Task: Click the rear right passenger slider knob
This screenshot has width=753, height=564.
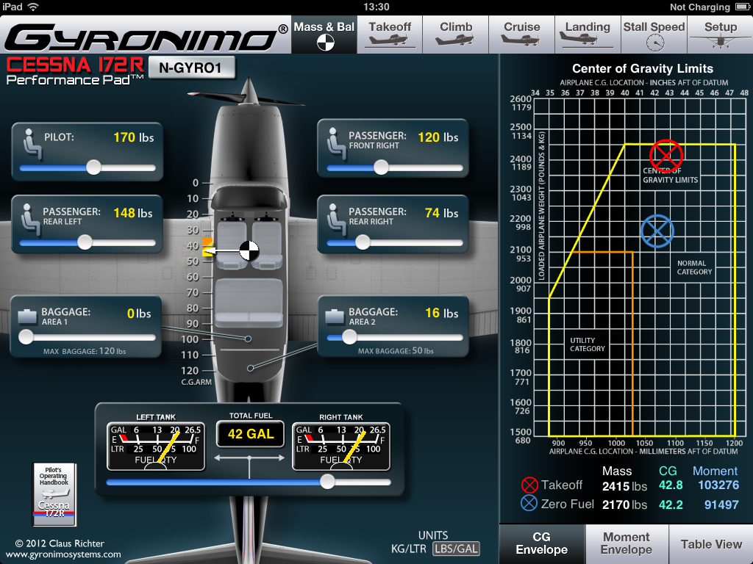Action: tap(363, 242)
